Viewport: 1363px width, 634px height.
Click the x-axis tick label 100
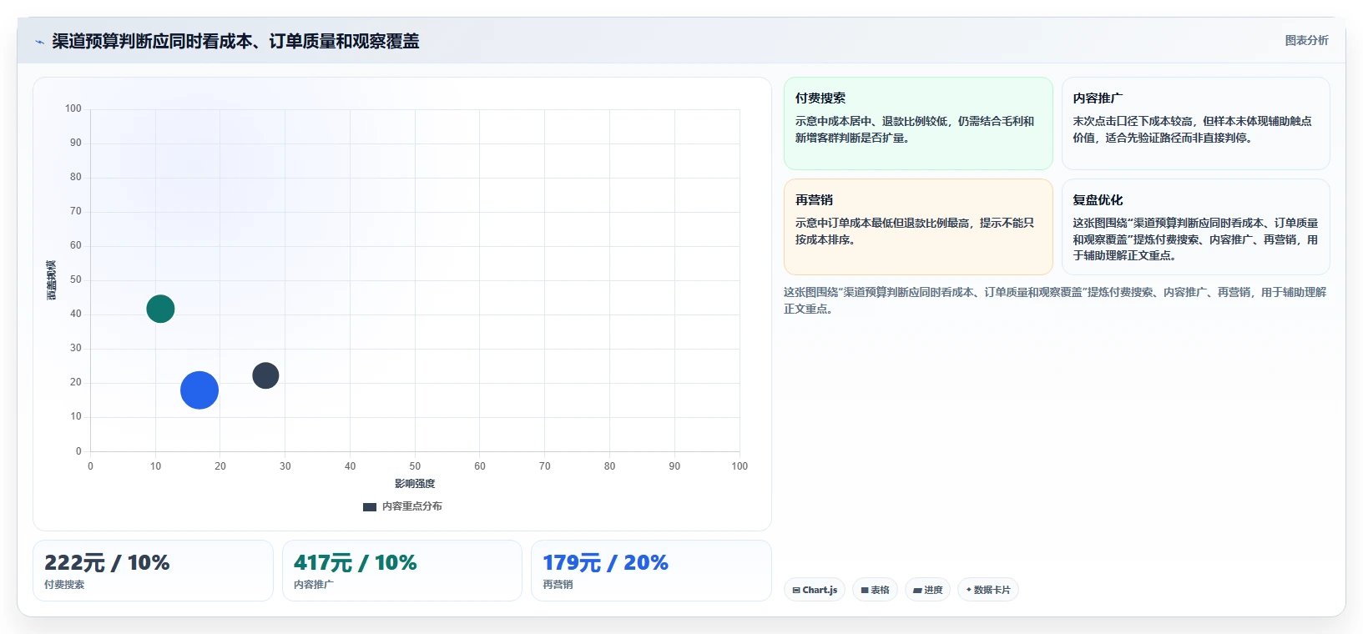click(x=740, y=466)
